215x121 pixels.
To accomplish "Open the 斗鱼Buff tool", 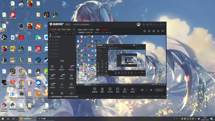I will coord(62,77).
